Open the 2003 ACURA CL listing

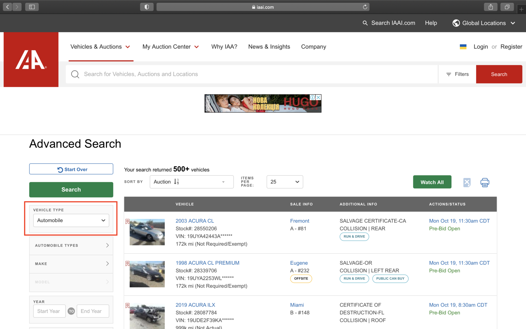[x=195, y=221]
